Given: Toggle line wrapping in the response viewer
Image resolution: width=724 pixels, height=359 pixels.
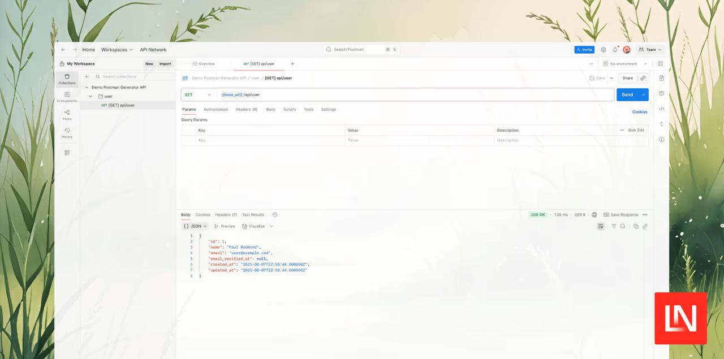Looking at the screenshot, I should click(600, 226).
